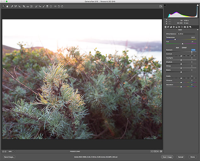Viewport: 200px width, 161px height.
Task: Pick the White Balance eyedropper tool
Action: point(12,6)
